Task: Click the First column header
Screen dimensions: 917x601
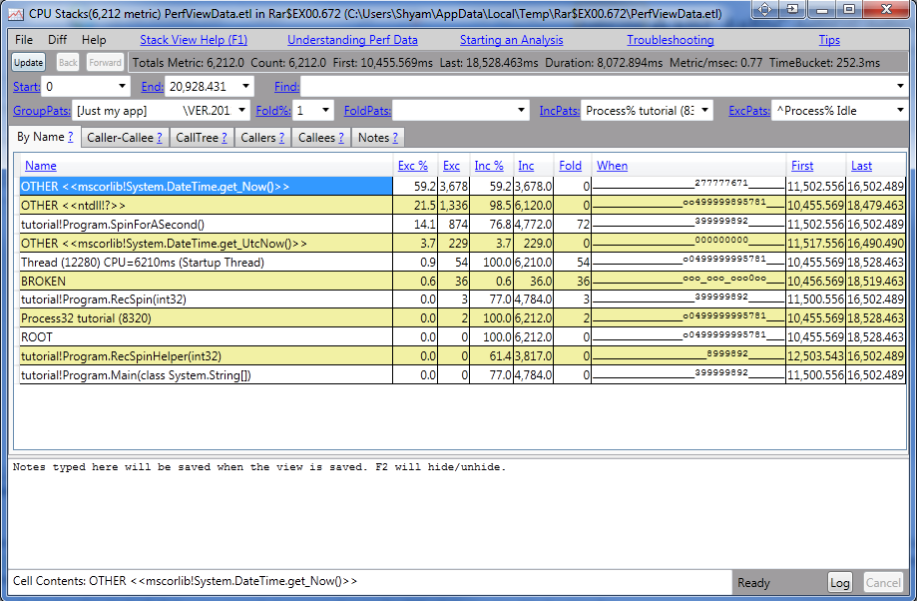Action: coord(802,166)
